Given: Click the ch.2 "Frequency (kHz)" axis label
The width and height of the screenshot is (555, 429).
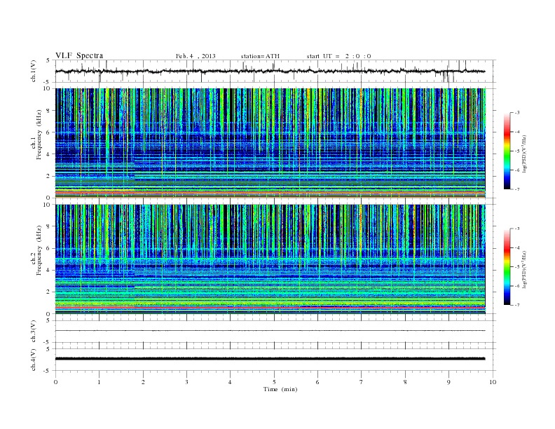Looking at the screenshot, I should click(39, 250).
